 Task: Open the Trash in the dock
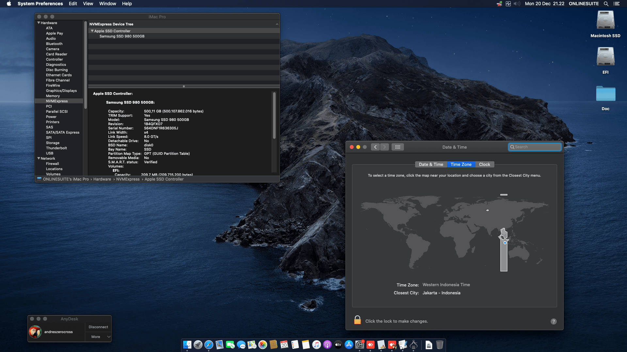(x=440, y=345)
